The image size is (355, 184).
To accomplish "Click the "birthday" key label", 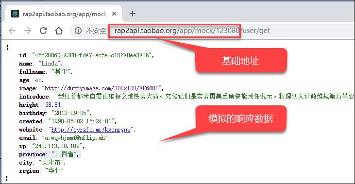I will coord(32,113).
